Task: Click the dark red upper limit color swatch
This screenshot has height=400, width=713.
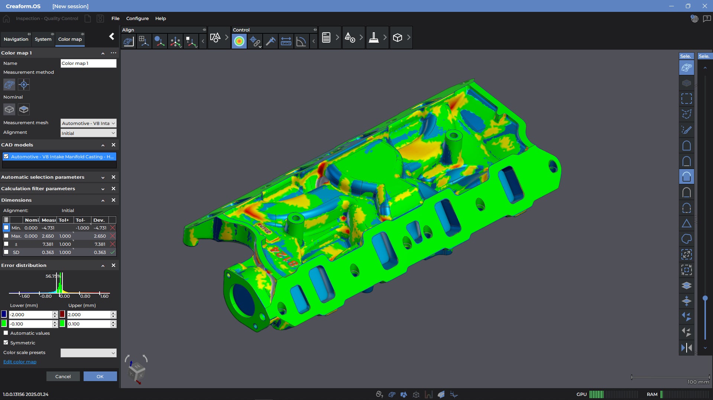Action: coord(62,314)
